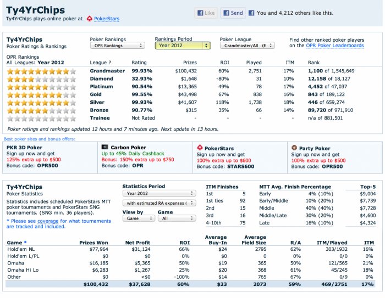Image resolution: width=385 pixels, height=298 pixels.
Task: Open the Carbon Poker offer title
Action: click(x=128, y=148)
